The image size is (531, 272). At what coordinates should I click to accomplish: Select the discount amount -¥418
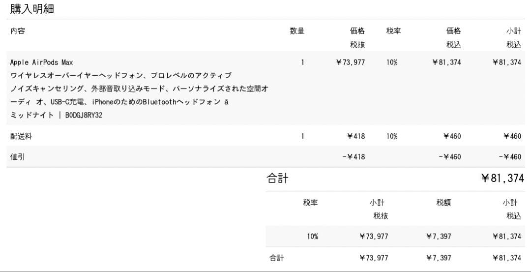tap(354, 157)
